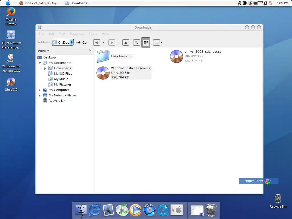Click the shield icon in the system tray

tap(271, 3)
